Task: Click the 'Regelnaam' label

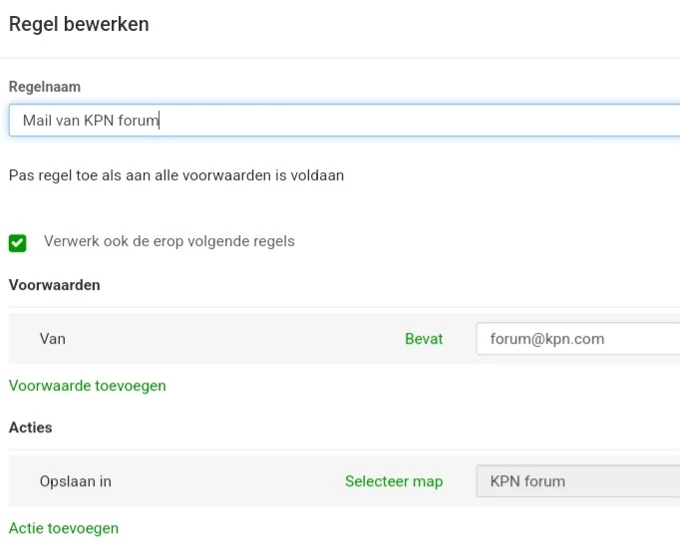Action: click(x=45, y=88)
